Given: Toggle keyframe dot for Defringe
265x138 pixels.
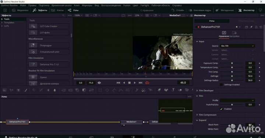Looking at the screenshot, I should [259, 76].
